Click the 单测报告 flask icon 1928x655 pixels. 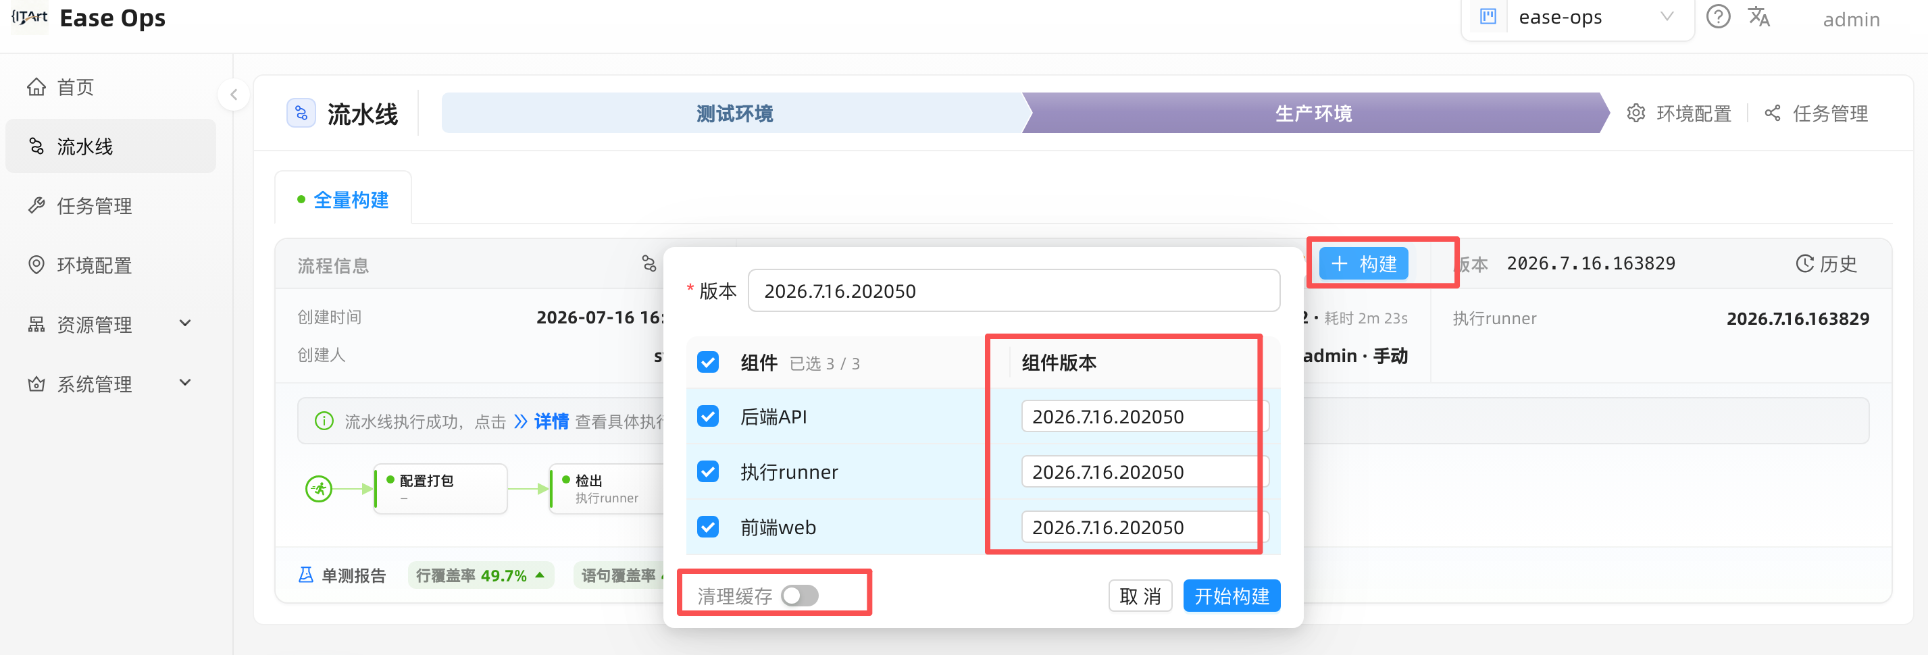point(305,575)
